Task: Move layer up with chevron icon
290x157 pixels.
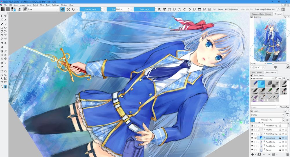Action: pos(269,154)
